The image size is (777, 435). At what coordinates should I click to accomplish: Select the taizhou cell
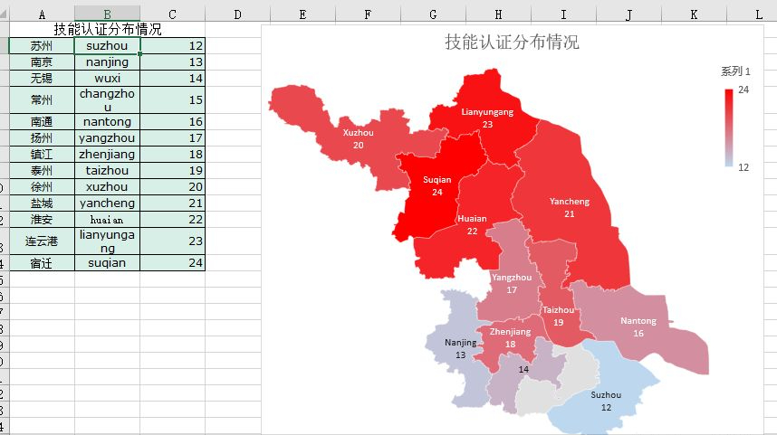coord(107,171)
